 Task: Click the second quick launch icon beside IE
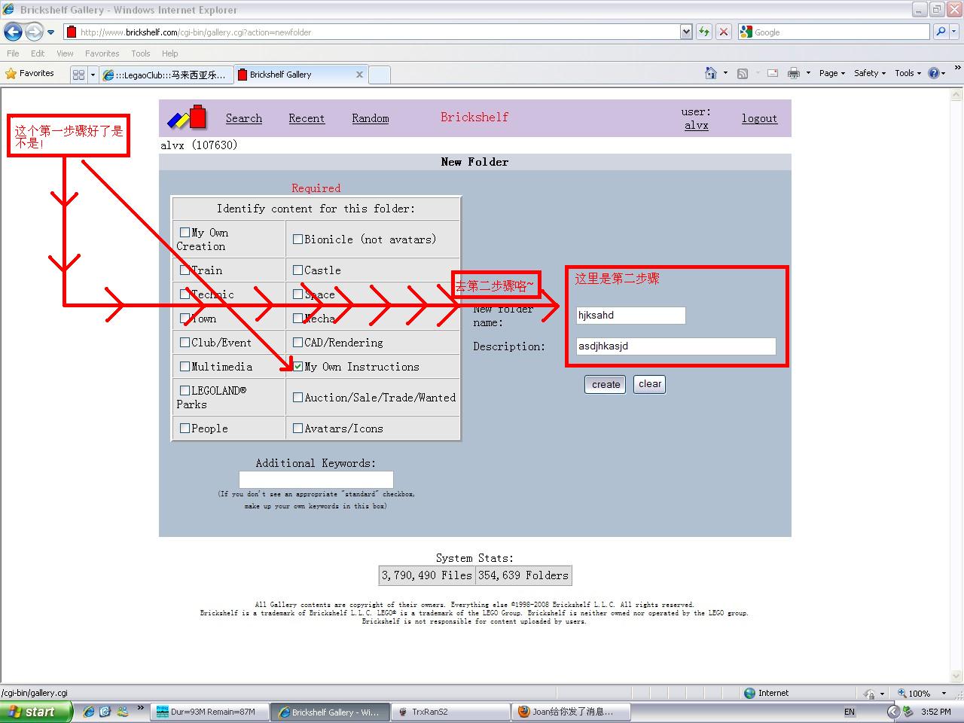[105, 711]
